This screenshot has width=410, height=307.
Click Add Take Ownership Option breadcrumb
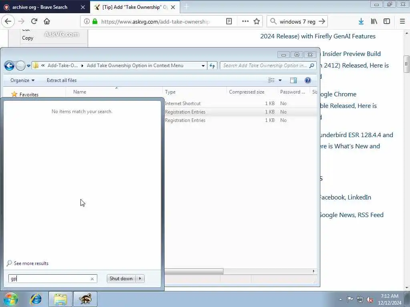pyautogui.click(x=135, y=66)
